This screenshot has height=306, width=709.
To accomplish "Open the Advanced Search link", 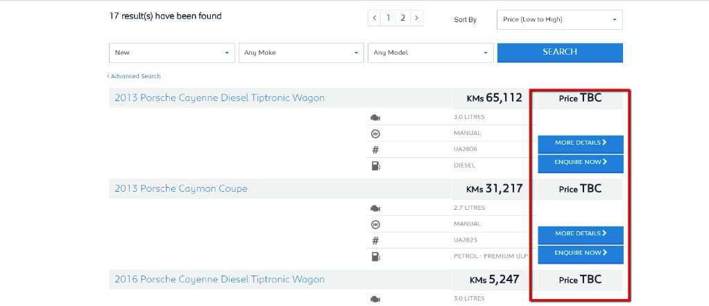I will pyautogui.click(x=134, y=76).
